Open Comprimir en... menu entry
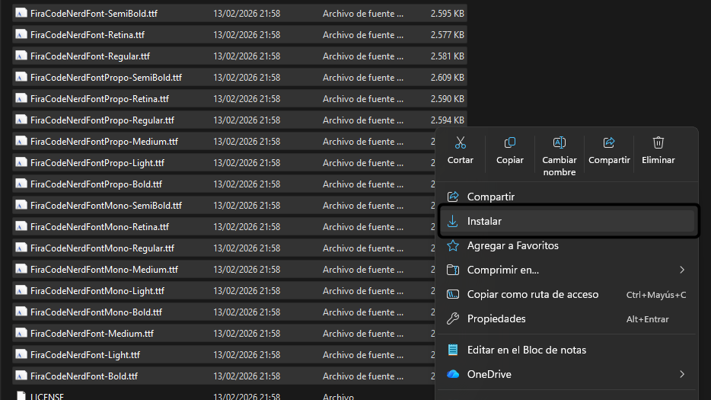 [567, 270]
